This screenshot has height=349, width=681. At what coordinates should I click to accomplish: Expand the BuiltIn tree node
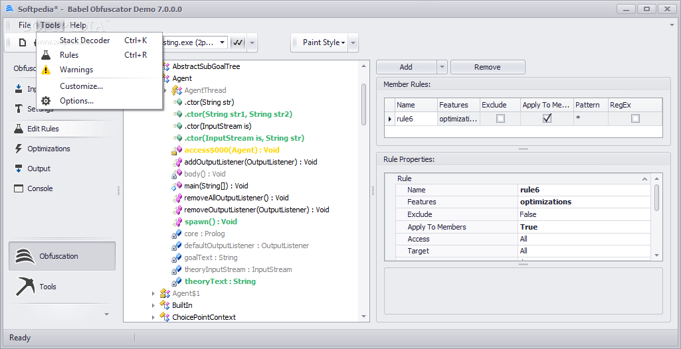153,306
